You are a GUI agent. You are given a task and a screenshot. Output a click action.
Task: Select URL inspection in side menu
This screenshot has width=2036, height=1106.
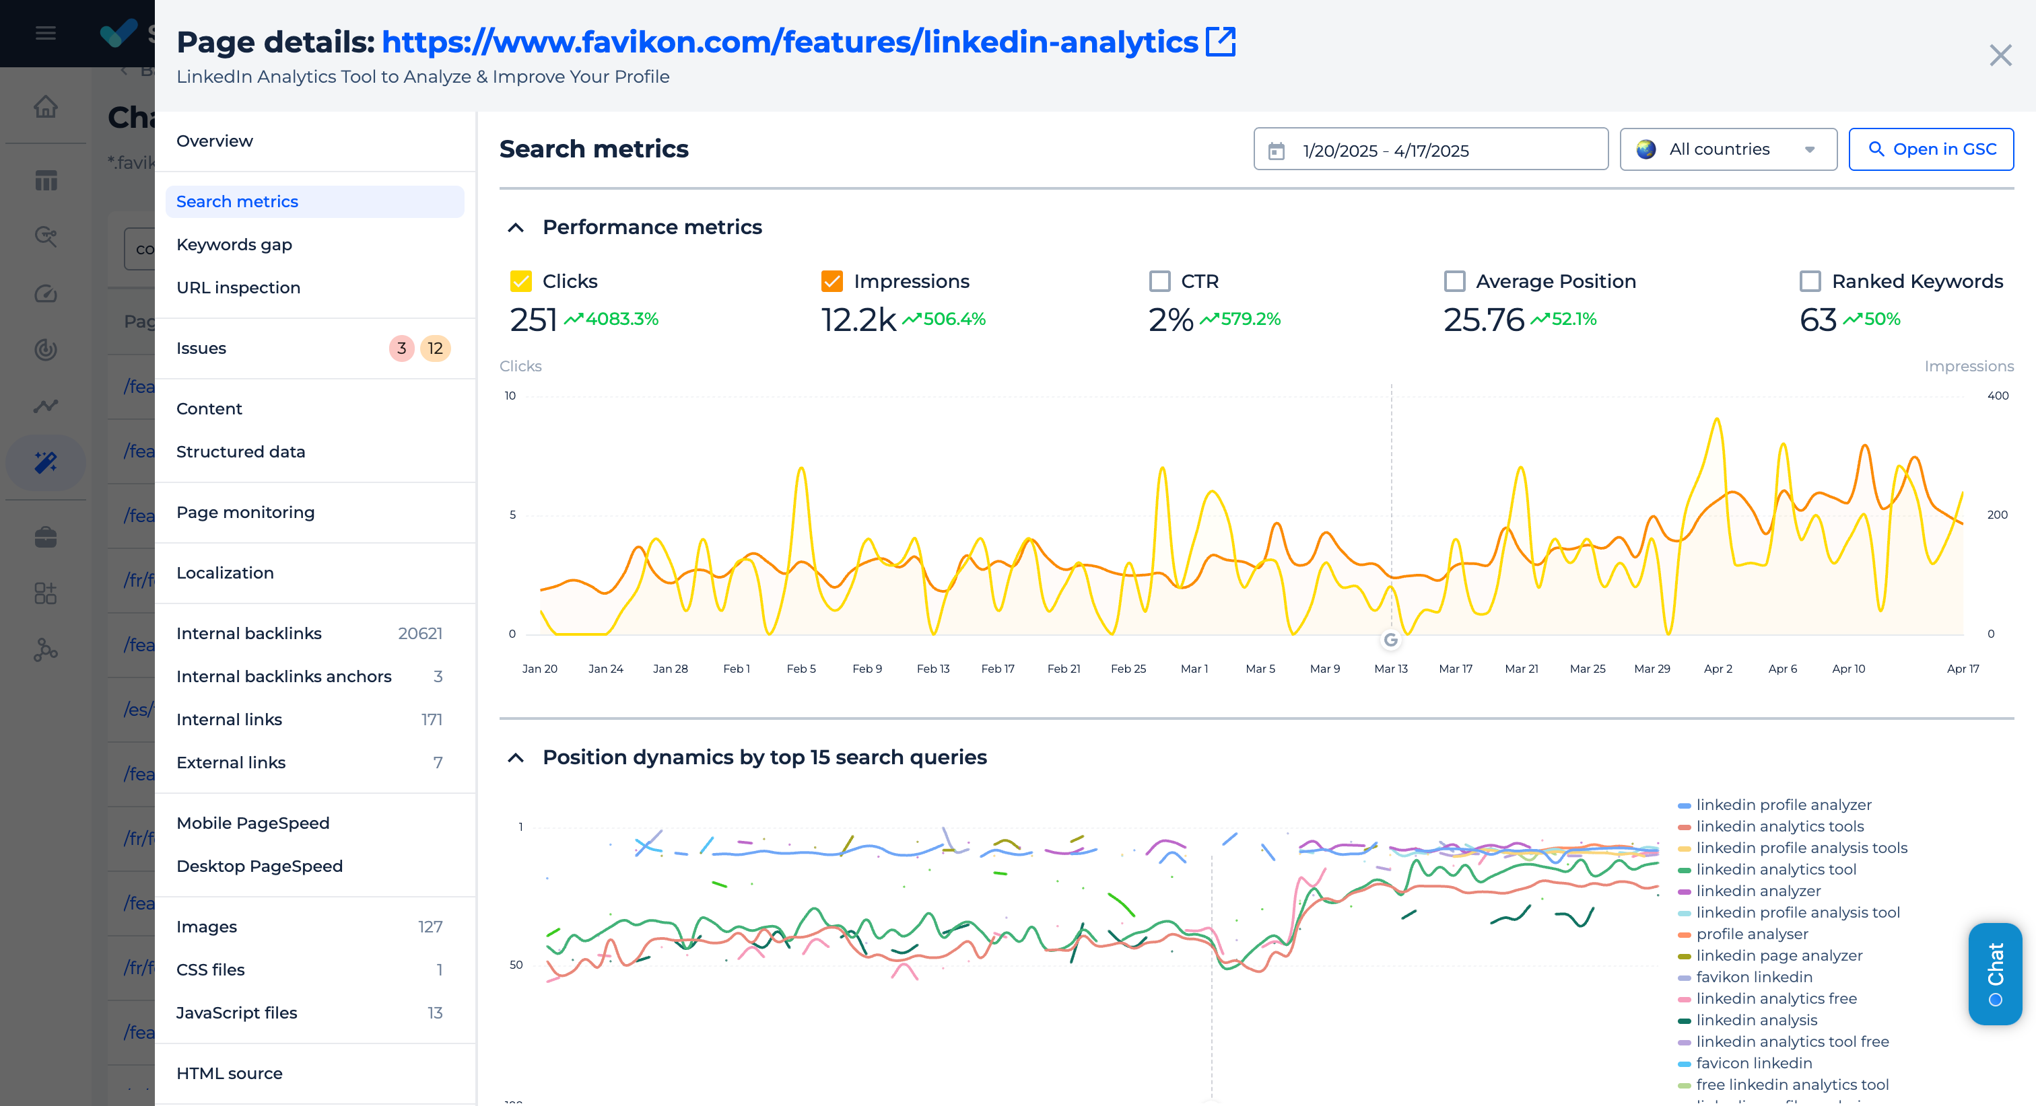238,287
